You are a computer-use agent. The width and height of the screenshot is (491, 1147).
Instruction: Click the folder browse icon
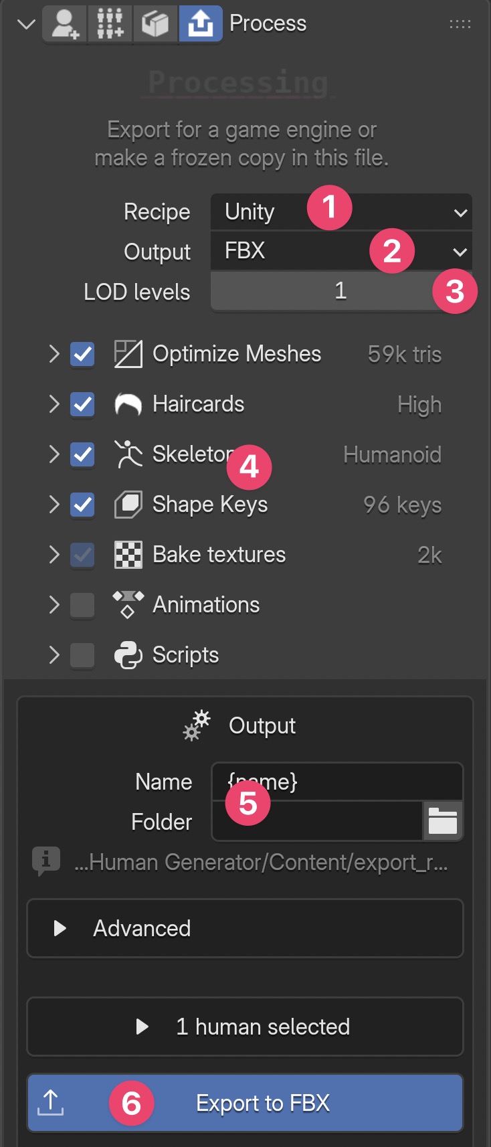pos(443,820)
